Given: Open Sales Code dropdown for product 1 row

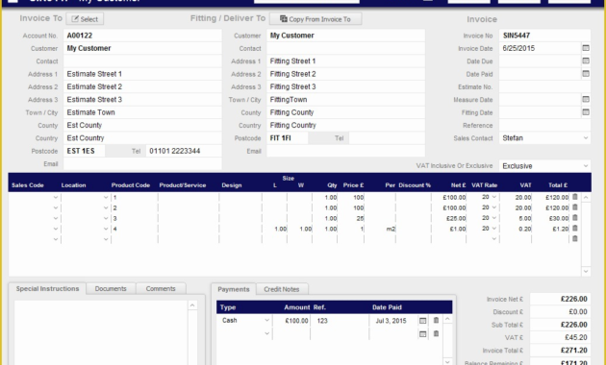Looking at the screenshot, I should 56,197.
